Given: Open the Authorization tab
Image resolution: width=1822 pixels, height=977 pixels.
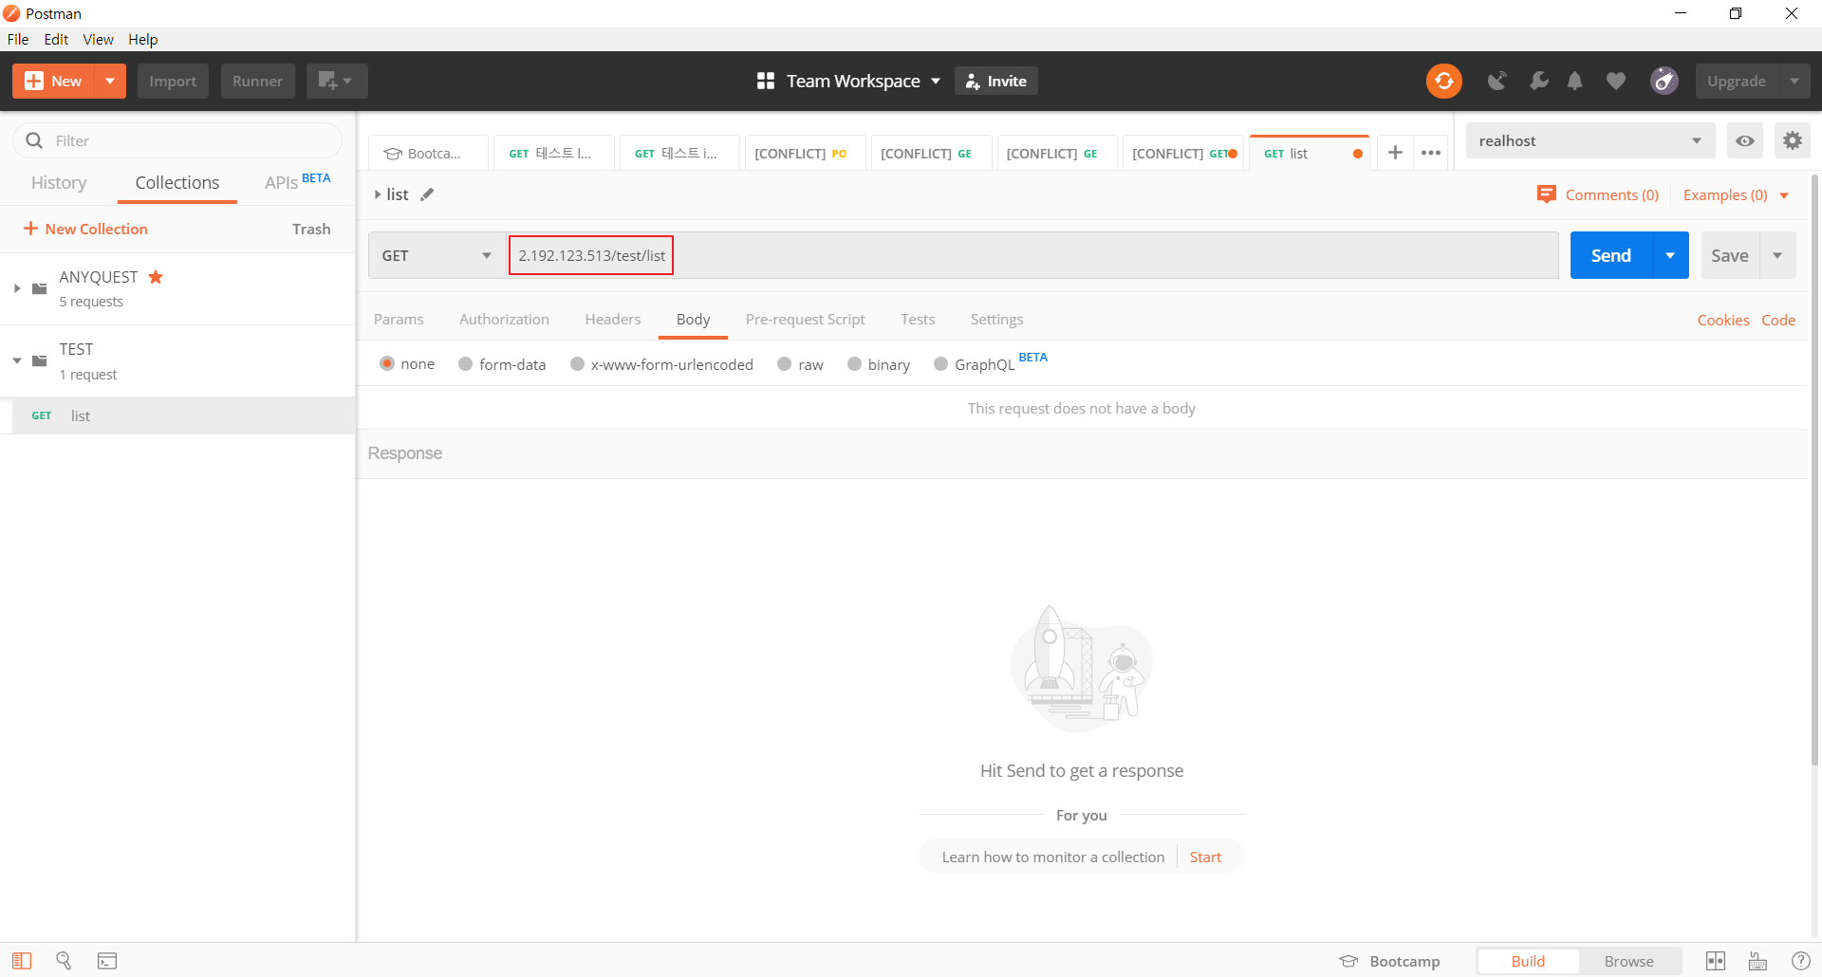Looking at the screenshot, I should (x=504, y=319).
